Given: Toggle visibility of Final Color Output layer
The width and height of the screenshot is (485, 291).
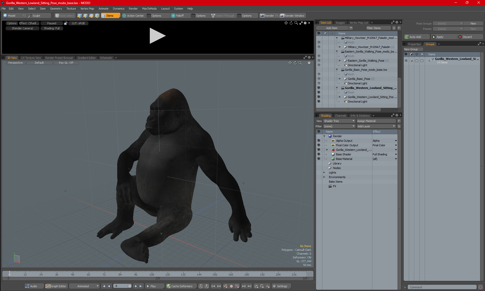Looking at the screenshot, I should click(319, 145).
